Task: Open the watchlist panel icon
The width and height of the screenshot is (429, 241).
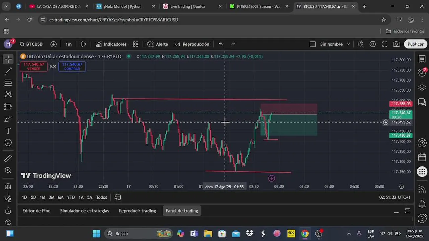Action: click(x=422, y=59)
